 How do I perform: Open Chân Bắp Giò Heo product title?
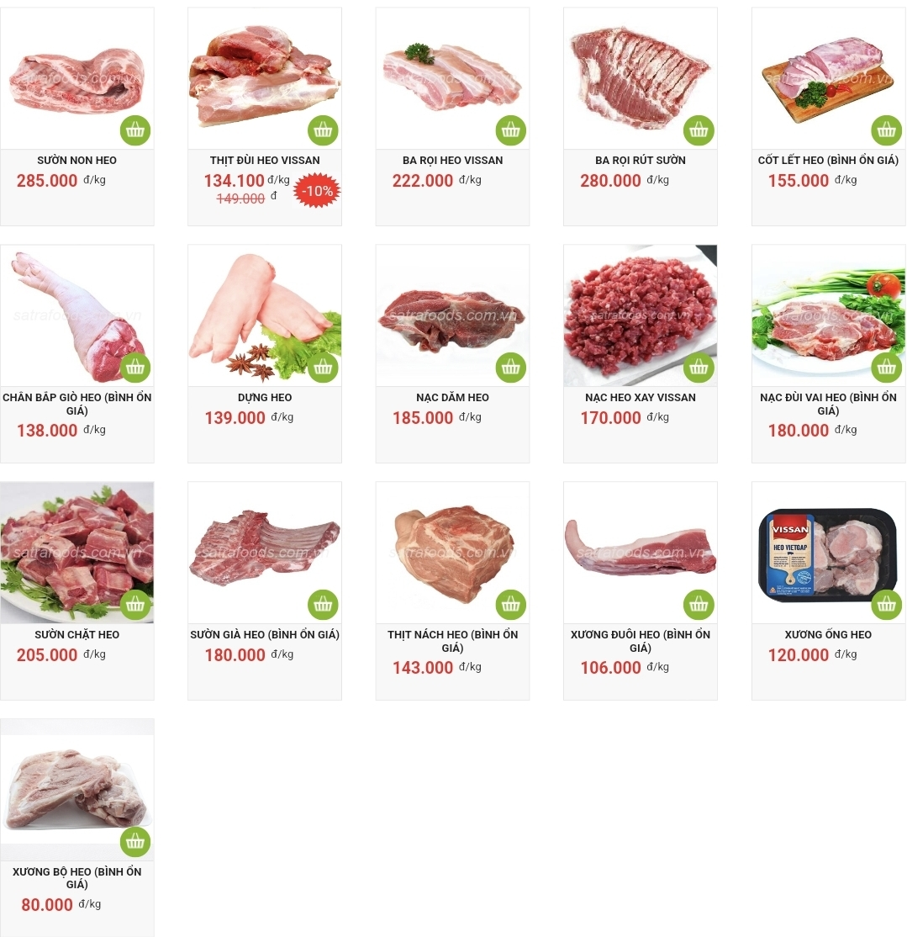tap(77, 404)
